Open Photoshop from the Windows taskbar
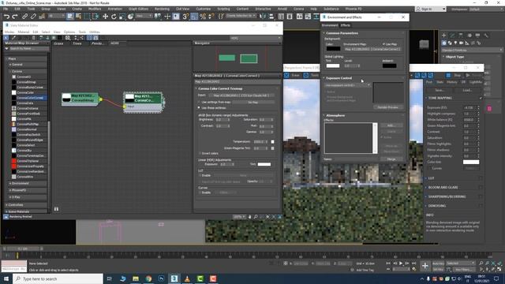 click(x=161, y=278)
